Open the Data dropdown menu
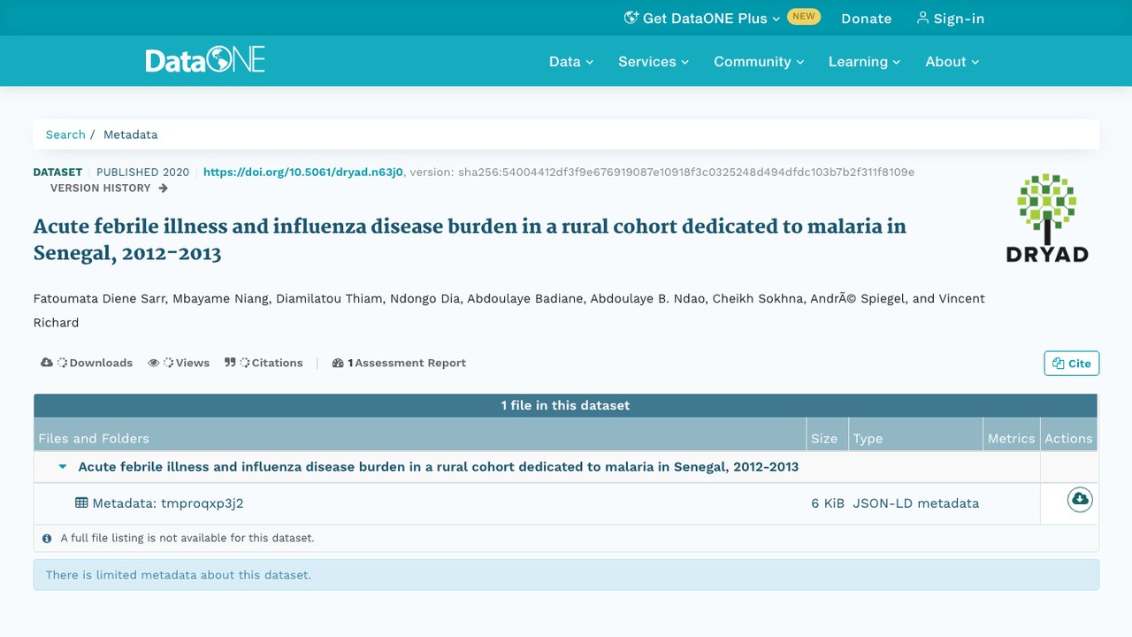This screenshot has width=1132, height=637. tap(571, 61)
